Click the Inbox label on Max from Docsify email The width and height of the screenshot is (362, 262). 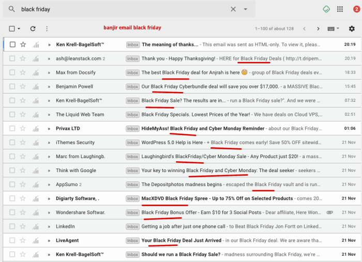[x=133, y=73]
